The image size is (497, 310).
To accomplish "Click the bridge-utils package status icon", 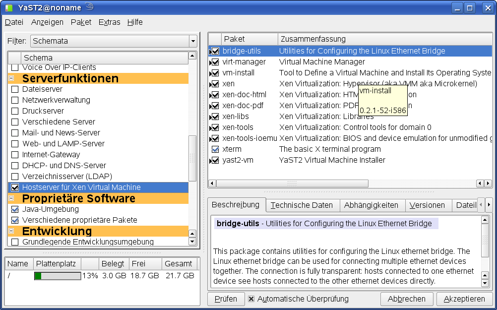I will click(x=215, y=51).
